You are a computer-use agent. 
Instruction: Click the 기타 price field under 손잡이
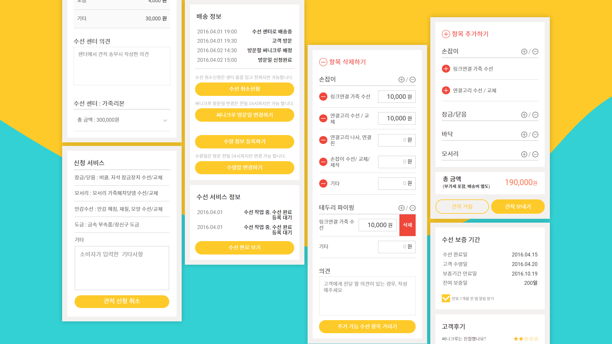(397, 183)
